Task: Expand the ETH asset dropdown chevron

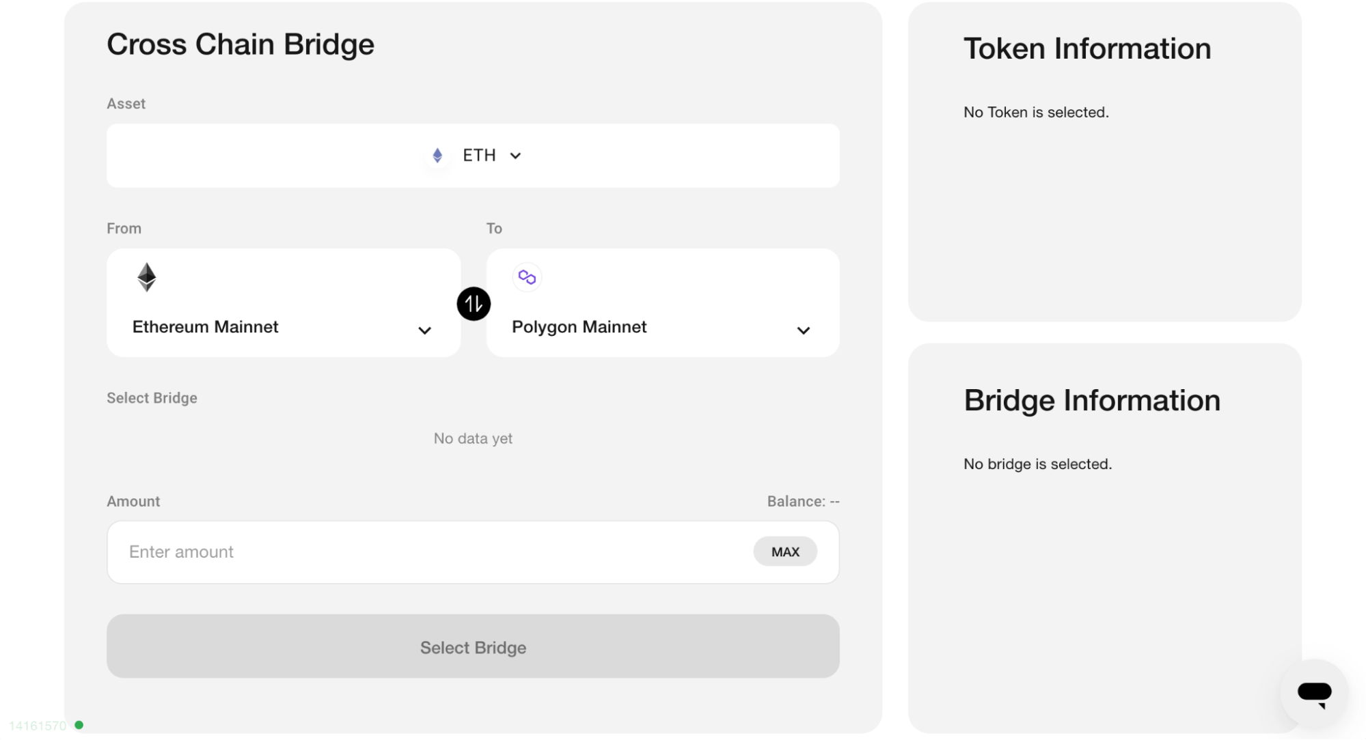Action: (516, 156)
